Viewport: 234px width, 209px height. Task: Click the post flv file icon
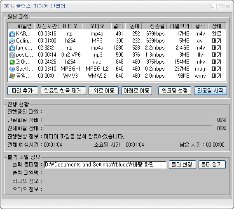(12, 55)
